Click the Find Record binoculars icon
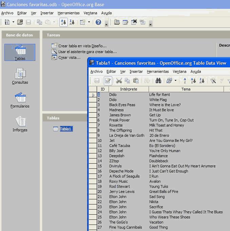This screenshot has width=230, height=231. pyautogui.click(x=158, y=81)
